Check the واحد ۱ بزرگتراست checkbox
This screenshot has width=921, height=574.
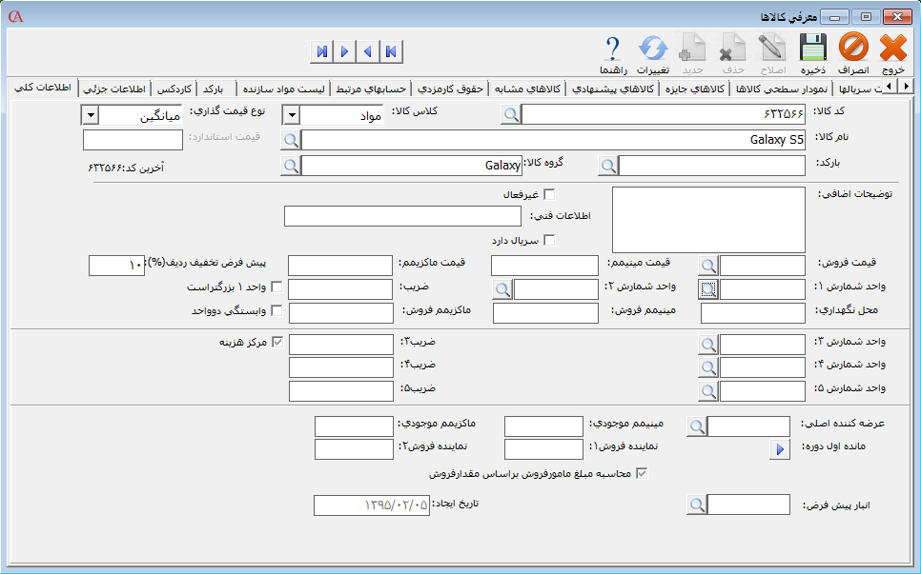pos(277,287)
